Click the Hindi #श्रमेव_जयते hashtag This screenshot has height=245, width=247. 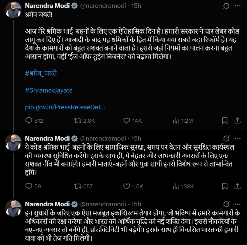[42, 74]
